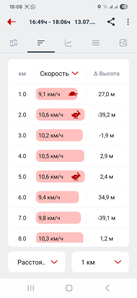Open the Расстоя.. dropdown
Viewport: 137px width, 298px height.
[37, 262]
